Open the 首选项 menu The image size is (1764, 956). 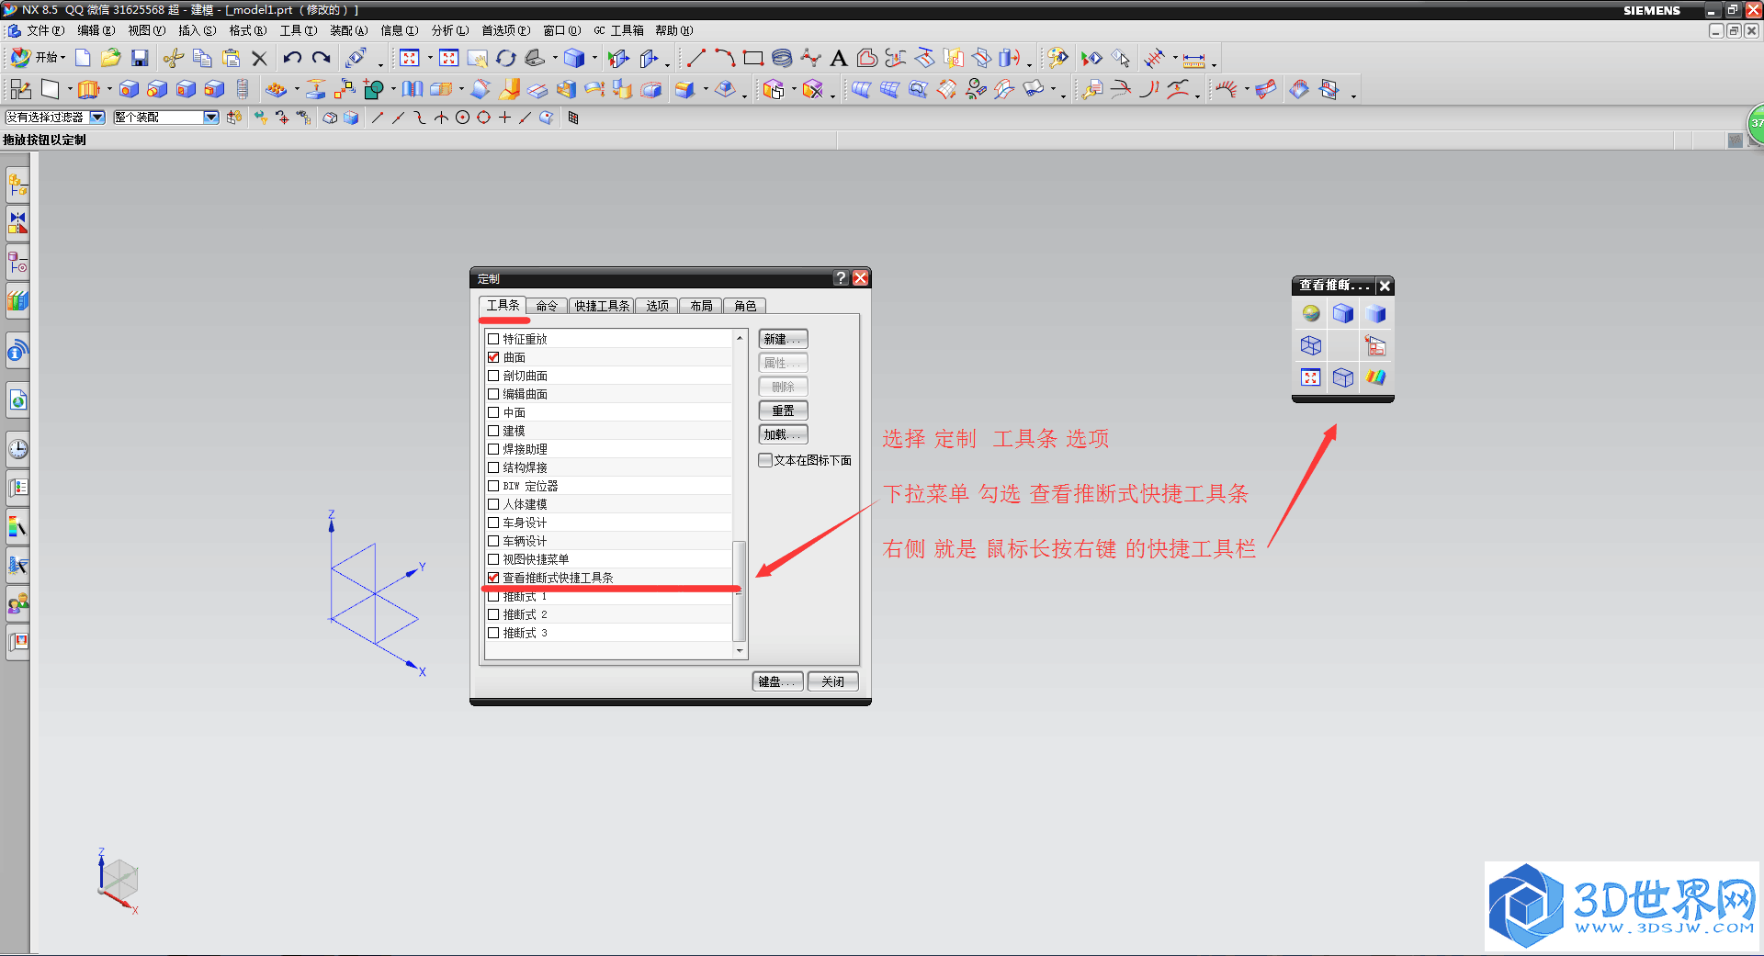coord(505,30)
